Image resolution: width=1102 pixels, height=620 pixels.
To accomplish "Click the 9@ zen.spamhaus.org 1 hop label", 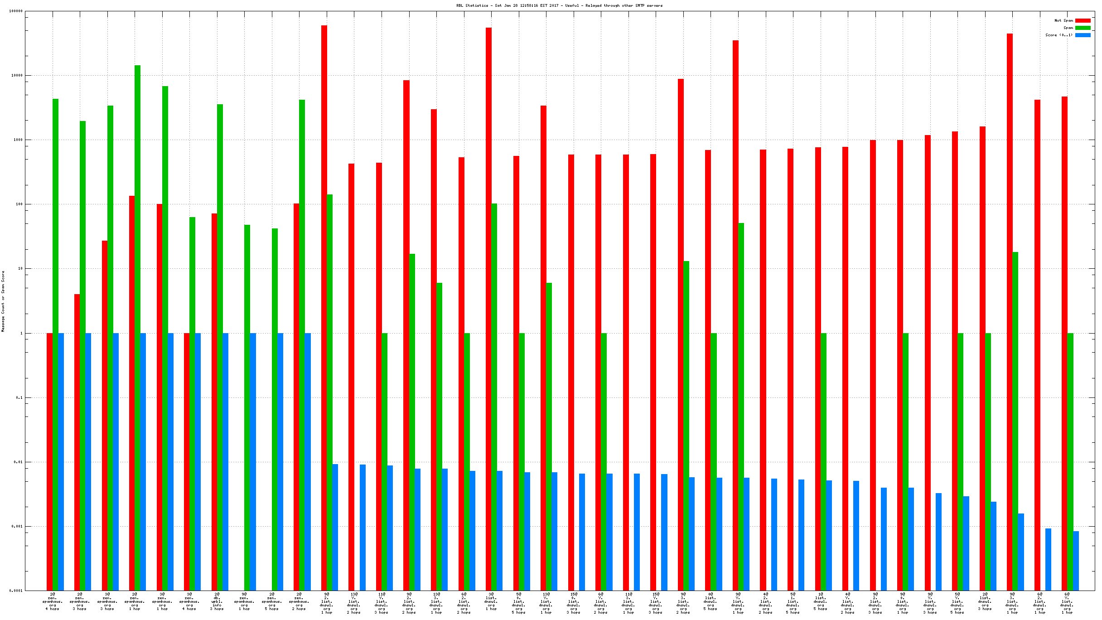I will click(244, 601).
